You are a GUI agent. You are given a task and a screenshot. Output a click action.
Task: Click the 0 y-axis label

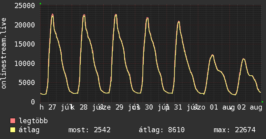[33, 102]
